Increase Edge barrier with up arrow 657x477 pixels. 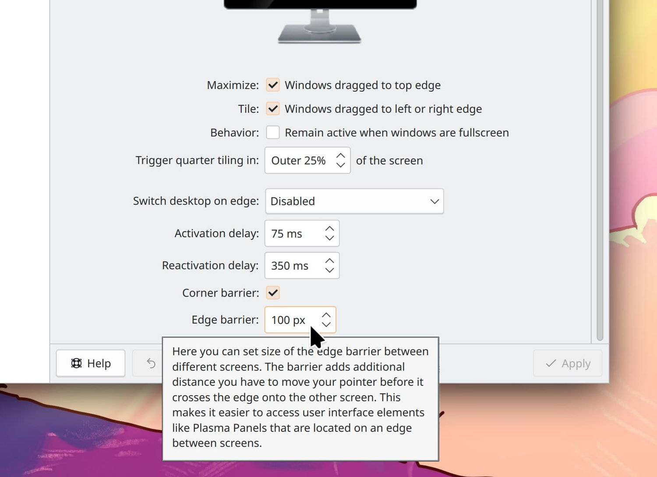[326, 315]
